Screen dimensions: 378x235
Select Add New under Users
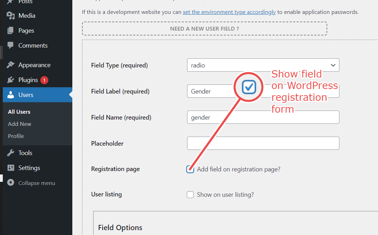pos(19,124)
